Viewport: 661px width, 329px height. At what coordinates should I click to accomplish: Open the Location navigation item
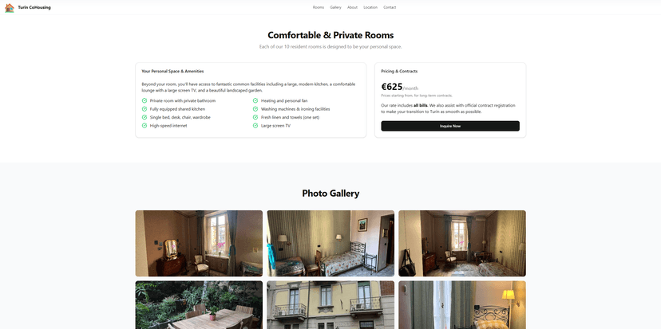point(370,7)
